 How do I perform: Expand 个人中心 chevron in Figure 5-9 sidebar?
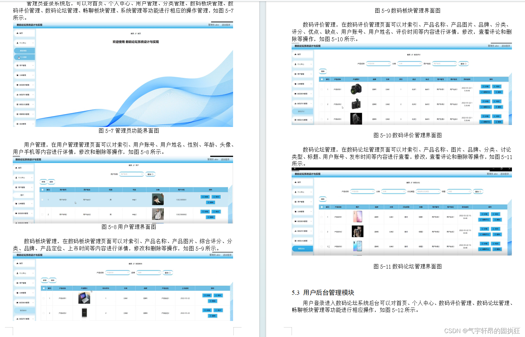pos(33,273)
